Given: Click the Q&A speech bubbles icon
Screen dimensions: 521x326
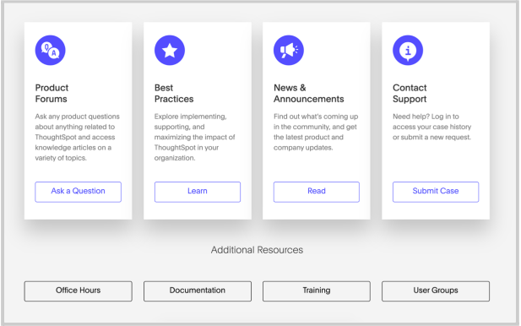Looking at the screenshot, I should pos(50,51).
